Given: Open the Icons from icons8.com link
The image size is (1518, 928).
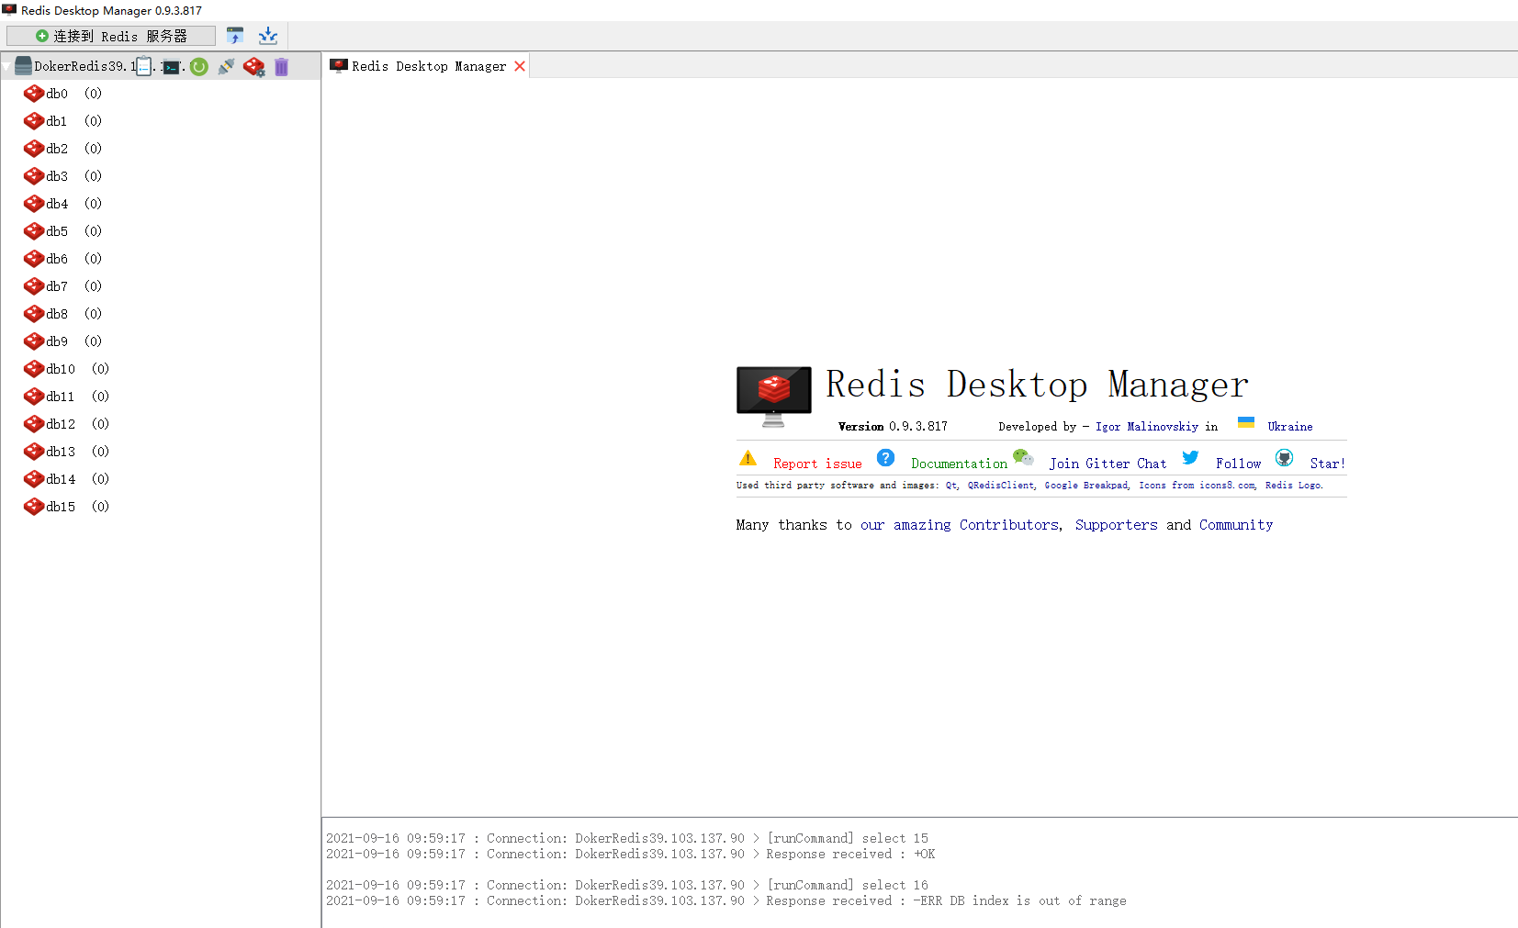Looking at the screenshot, I should point(1198,486).
